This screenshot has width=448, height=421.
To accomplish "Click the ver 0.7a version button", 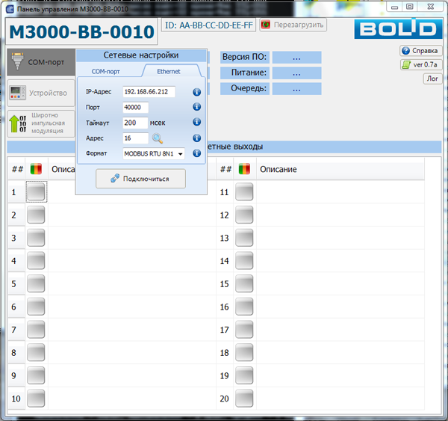I will pyautogui.click(x=420, y=64).
